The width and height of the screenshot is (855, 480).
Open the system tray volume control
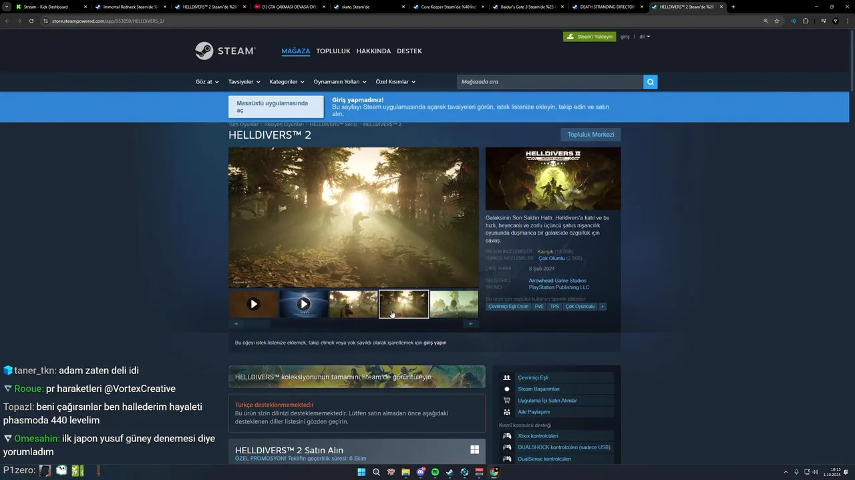pyautogui.click(x=815, y=472)
